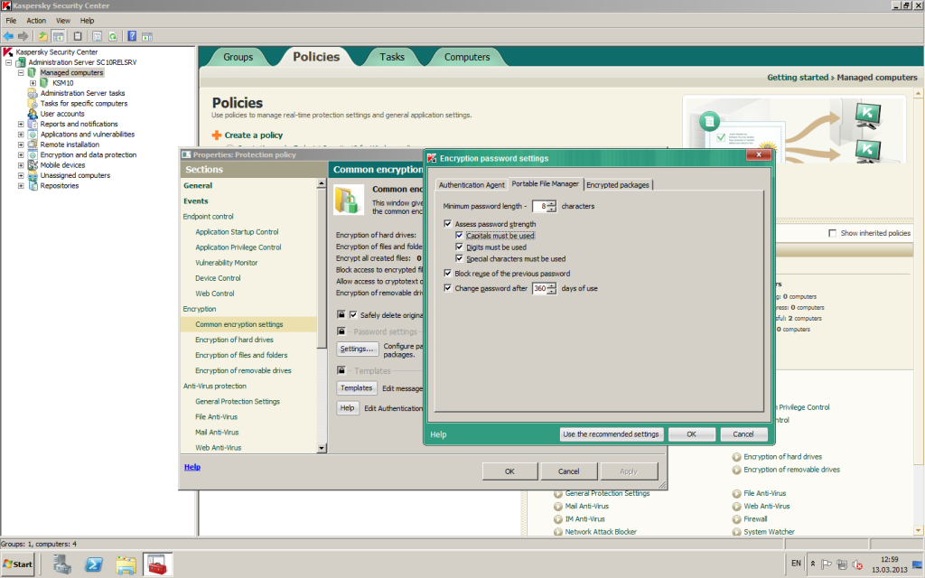
Task: Click the minimum password length field
Action: (x=540, y=206)
